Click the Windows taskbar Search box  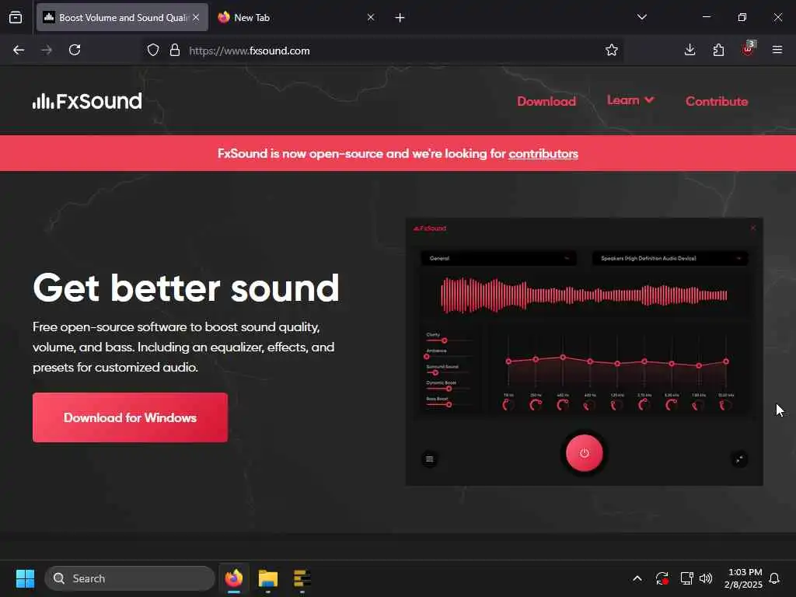point(130,578)
